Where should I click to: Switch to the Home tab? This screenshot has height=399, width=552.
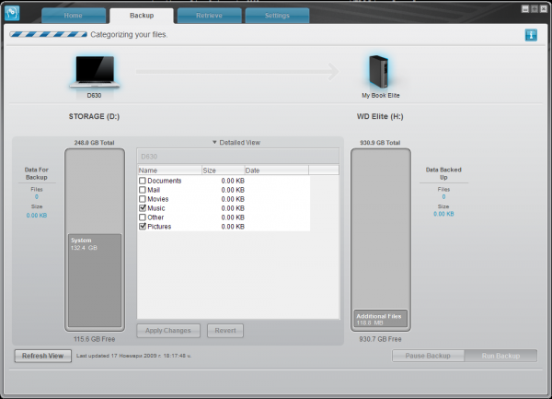point(74,16)
